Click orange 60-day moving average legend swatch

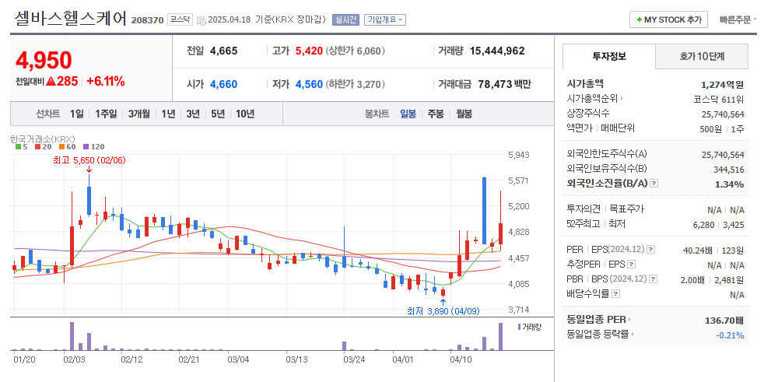click(63, 147)
